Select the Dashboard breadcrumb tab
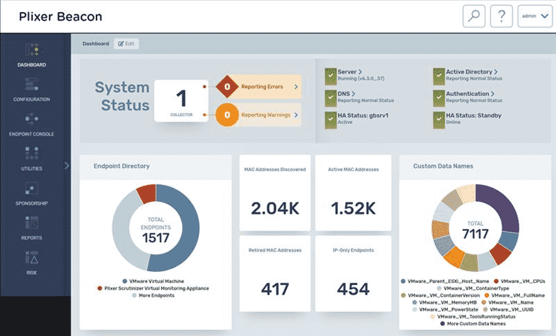 pos(96,43)
